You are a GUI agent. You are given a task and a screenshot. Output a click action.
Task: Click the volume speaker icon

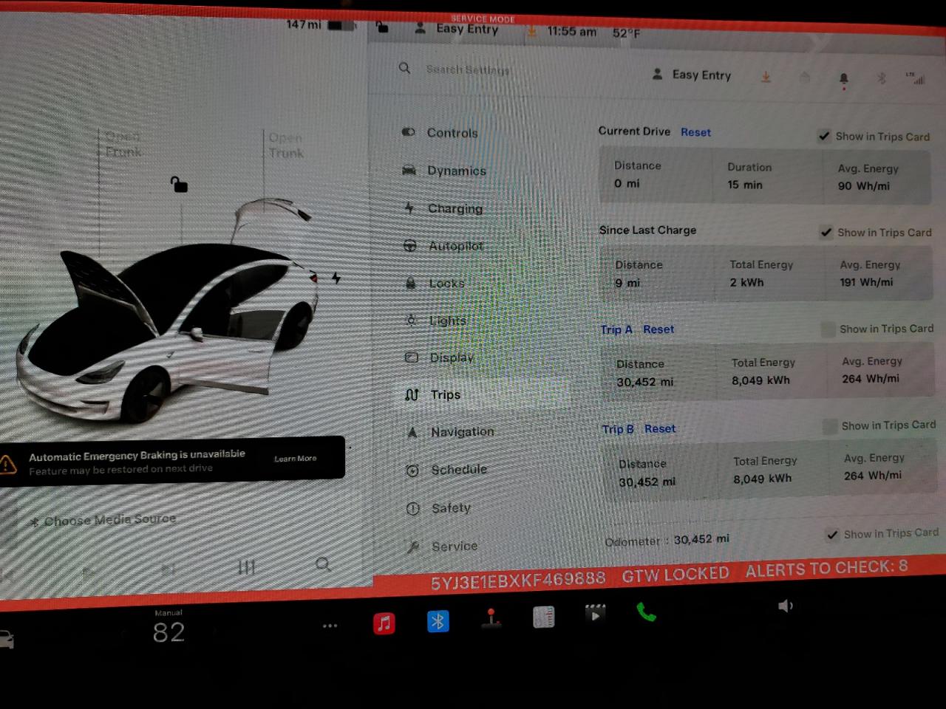[x=785, y=606]
